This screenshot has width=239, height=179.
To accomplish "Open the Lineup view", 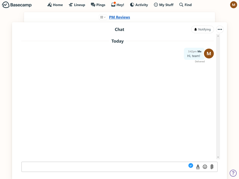I will 77,5.
